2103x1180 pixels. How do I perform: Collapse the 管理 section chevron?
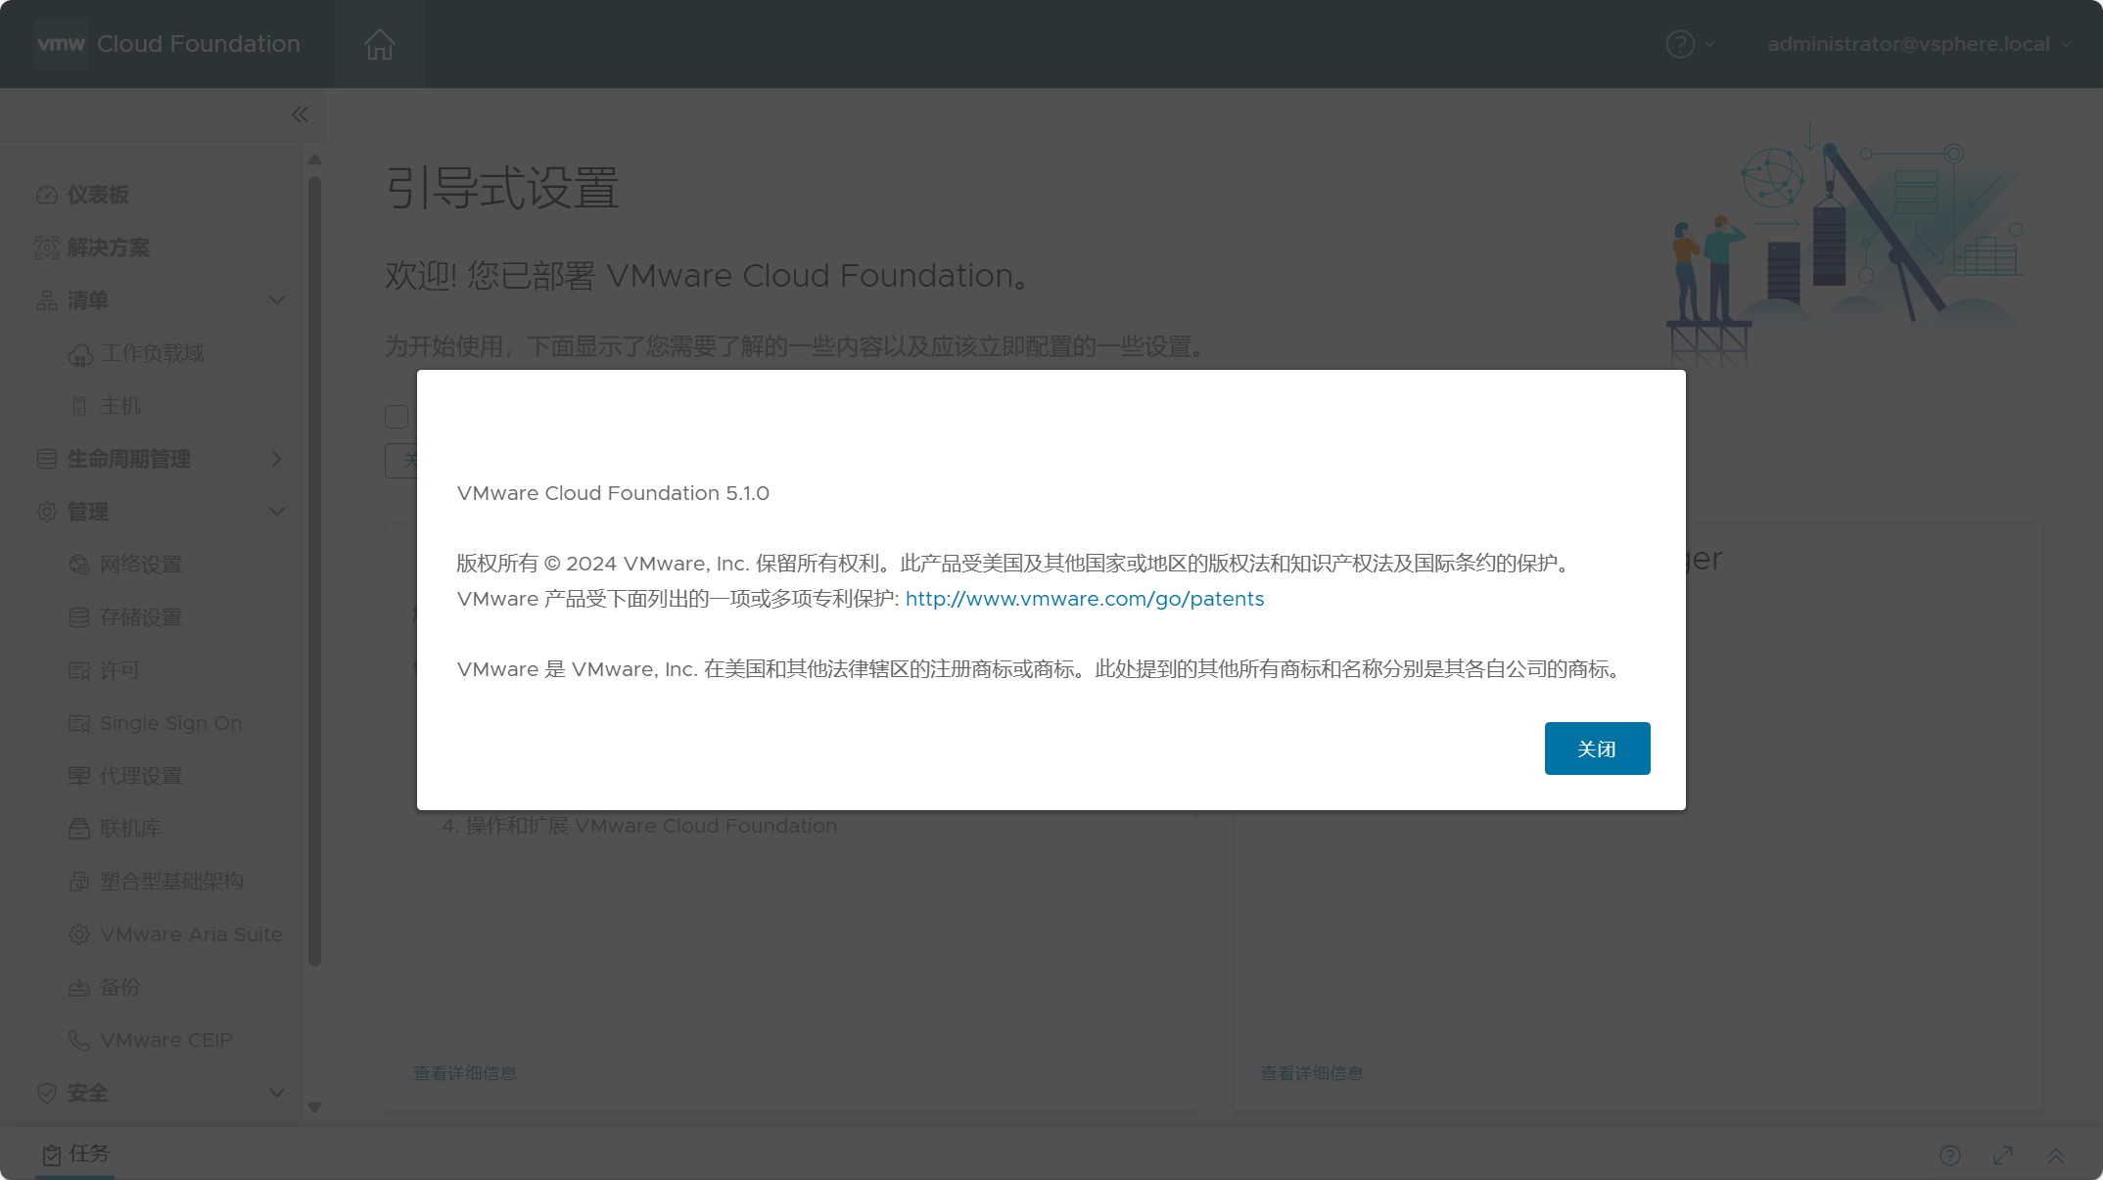pyautogui.click(x=277, y=512)
